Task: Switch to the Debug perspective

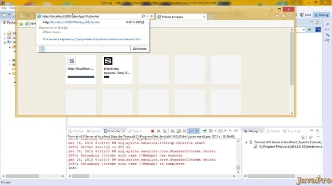Action: (322, 15)
